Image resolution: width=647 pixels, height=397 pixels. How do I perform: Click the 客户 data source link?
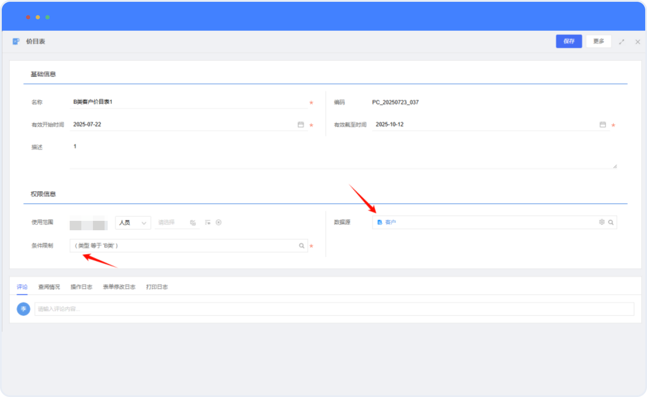[x=390, y=222]
